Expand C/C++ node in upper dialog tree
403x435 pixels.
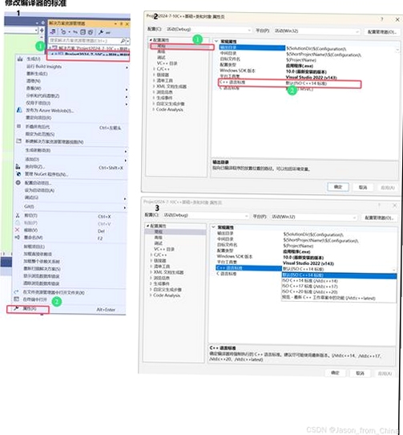(154, 69)
